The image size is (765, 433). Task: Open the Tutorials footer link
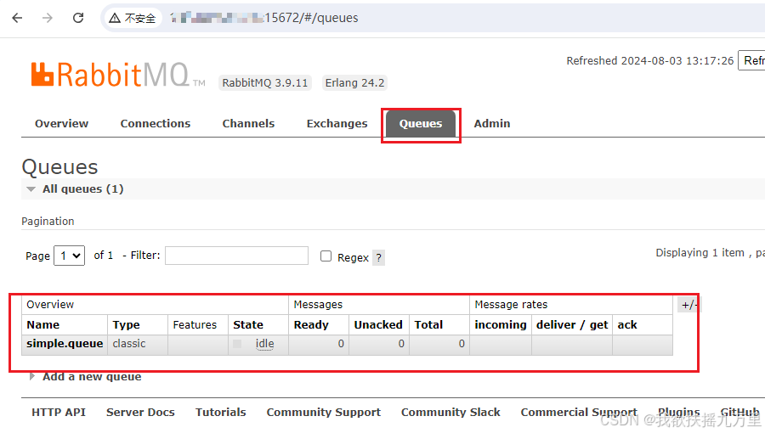click(x=220, y=413)
